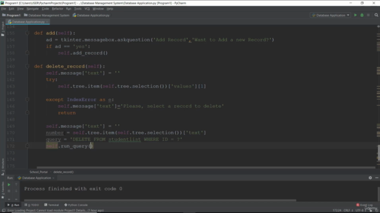
Task: Toggle inspection eye icon above scrollbar
Action: (378, 26)
